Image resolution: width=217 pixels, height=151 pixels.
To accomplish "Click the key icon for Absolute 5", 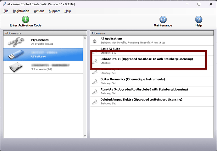I will (95, 92).
